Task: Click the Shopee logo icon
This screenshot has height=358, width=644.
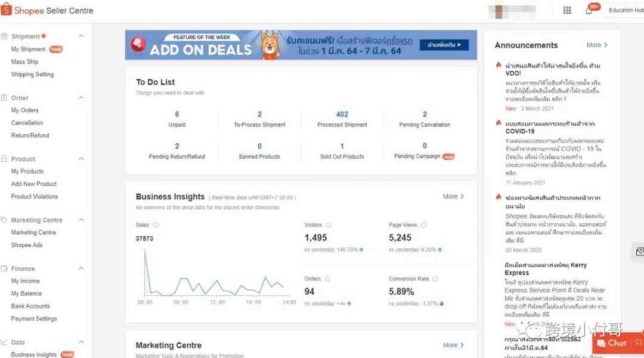Action: click(6, 10)
